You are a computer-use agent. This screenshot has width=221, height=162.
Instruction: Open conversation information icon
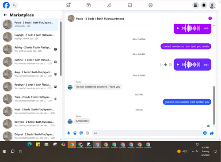[210, 19]
